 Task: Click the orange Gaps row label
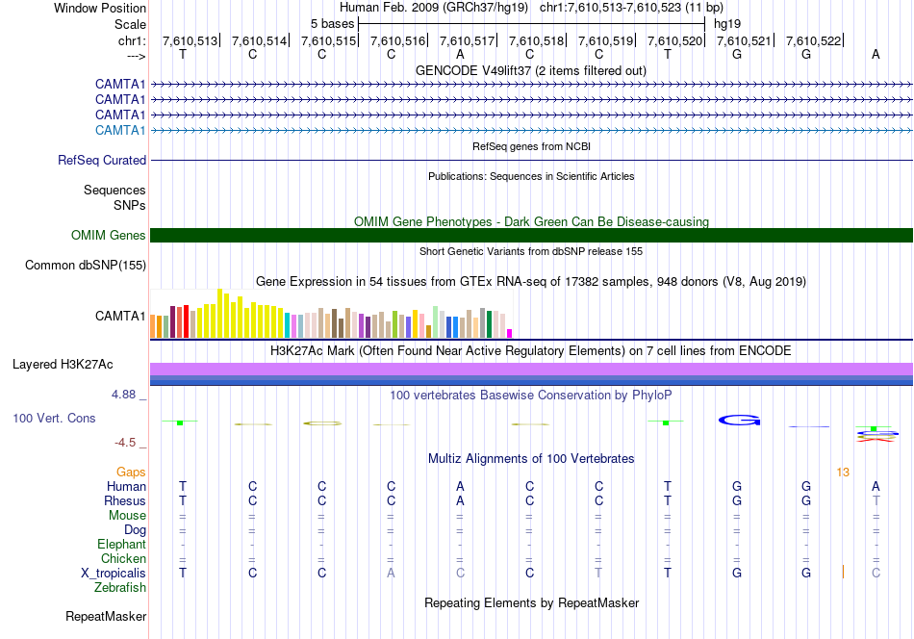tap(131, 472)
